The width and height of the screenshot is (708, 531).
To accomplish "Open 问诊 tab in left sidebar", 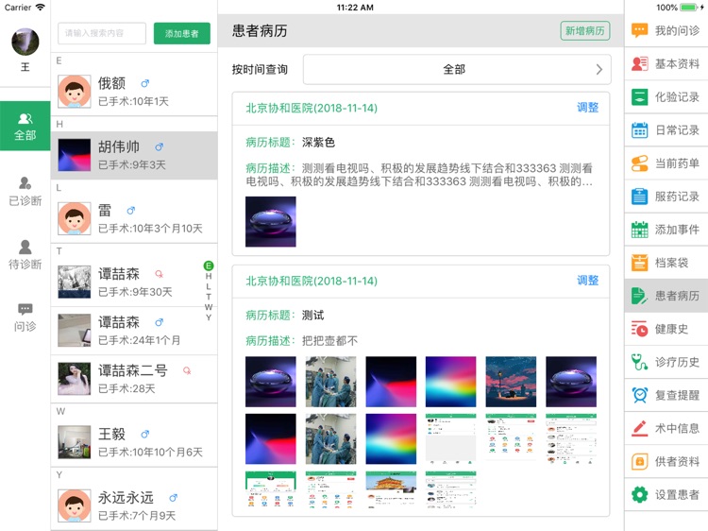I will [25, 317].
